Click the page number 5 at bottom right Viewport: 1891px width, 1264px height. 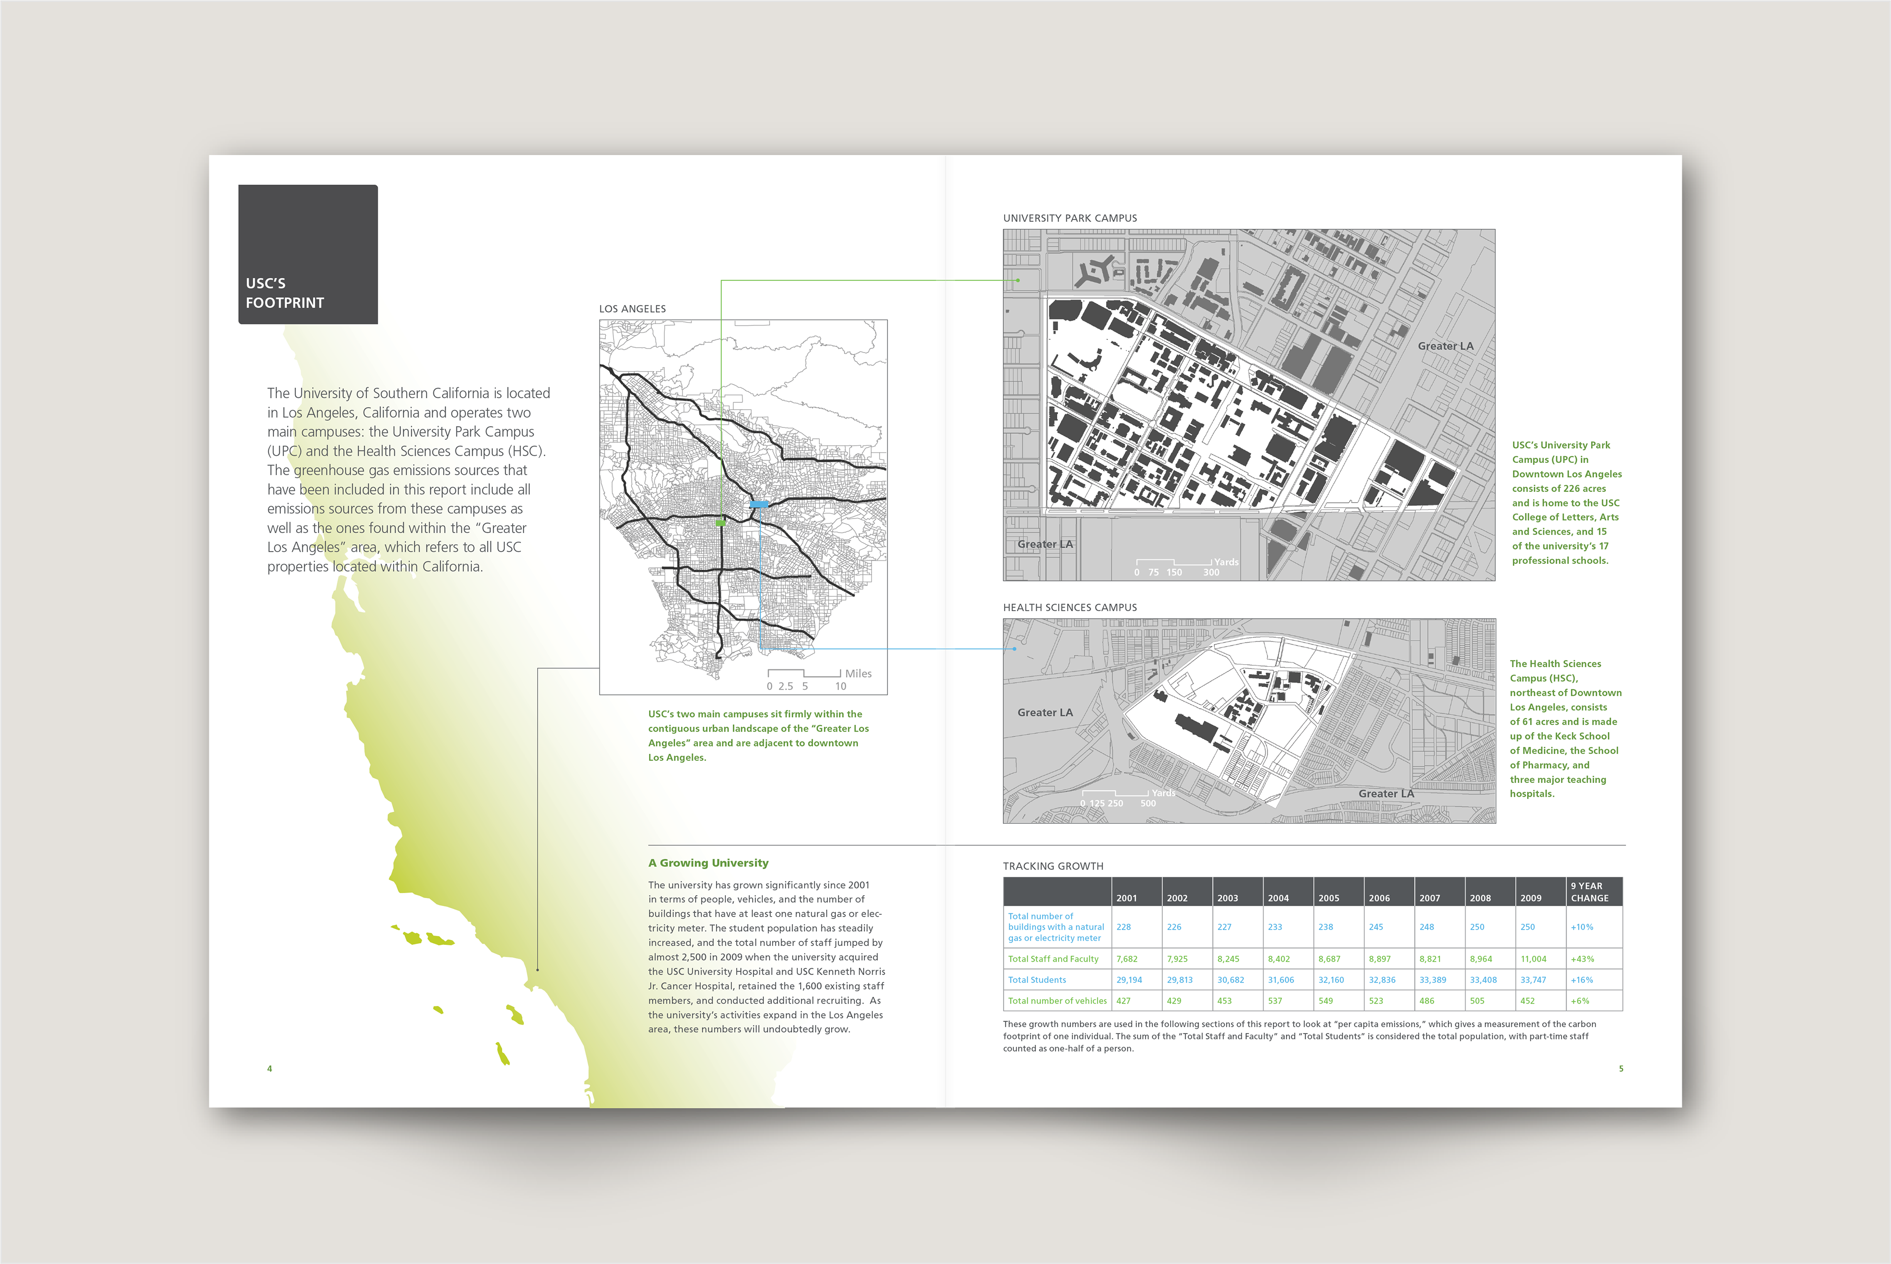tap(1621, 1068)
